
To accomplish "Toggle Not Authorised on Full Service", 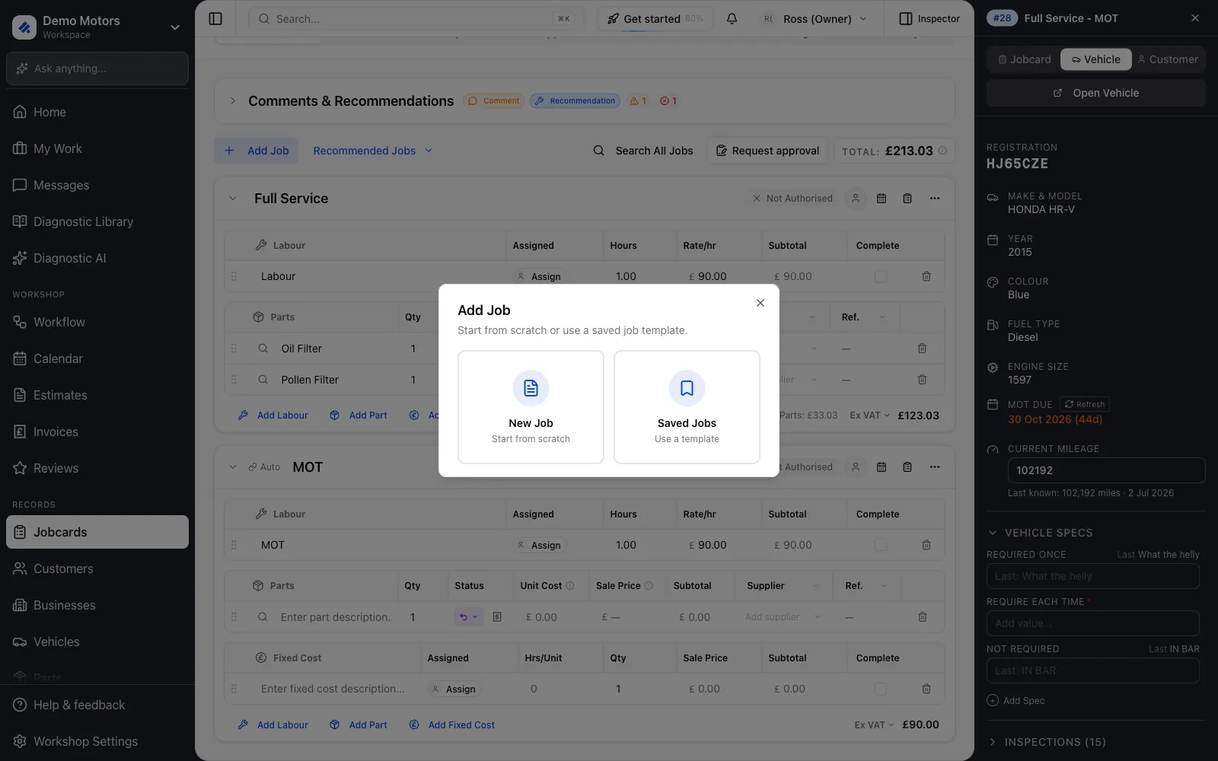I will [792, 199].
